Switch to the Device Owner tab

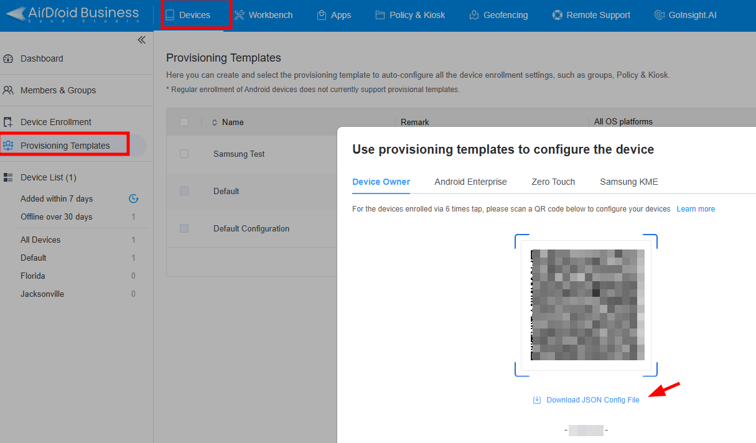(381, 182)
